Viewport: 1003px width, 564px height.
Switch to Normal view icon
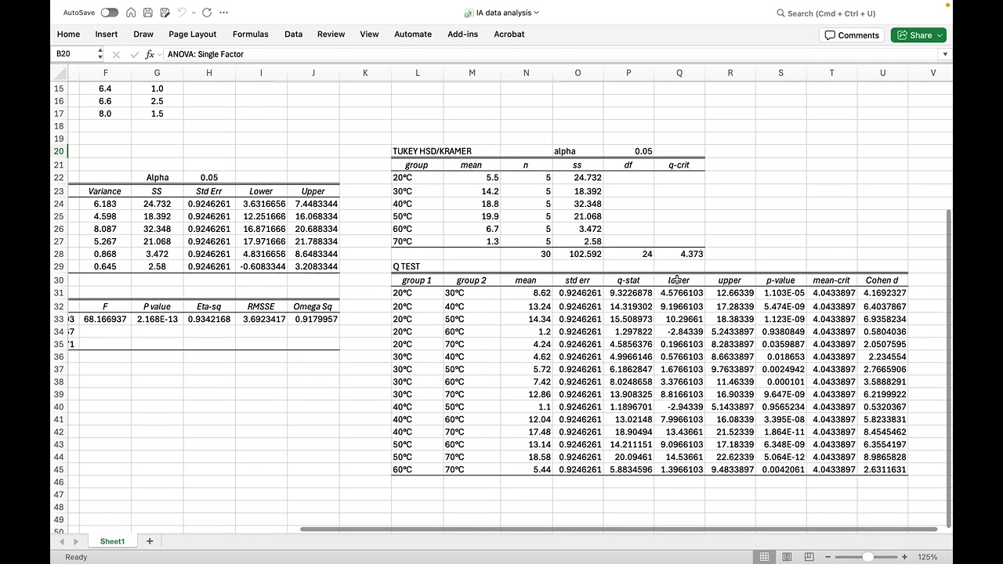(764, 557)
